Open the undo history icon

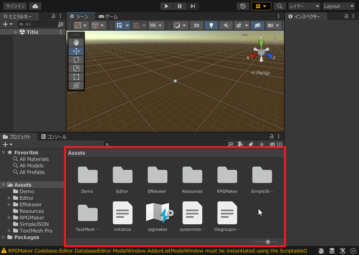pyautogui.click(x=243, y=6)
